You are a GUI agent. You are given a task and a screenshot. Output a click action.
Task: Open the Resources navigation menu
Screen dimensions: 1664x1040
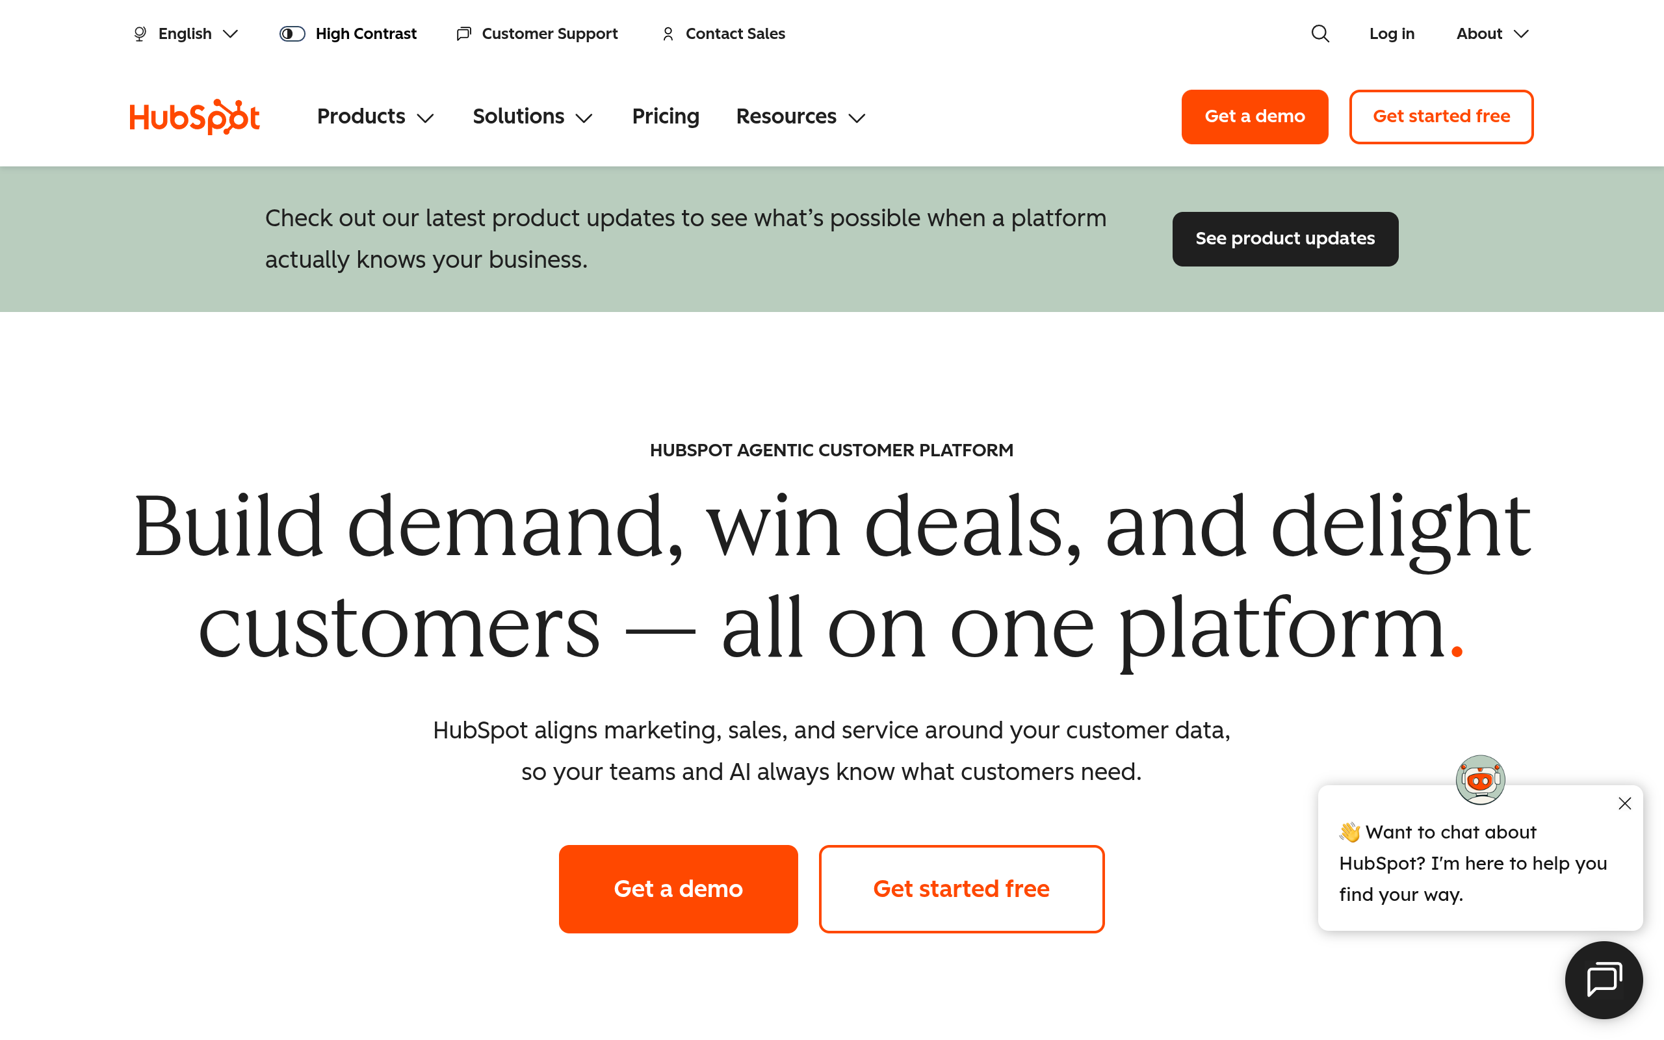coord(800,117)
